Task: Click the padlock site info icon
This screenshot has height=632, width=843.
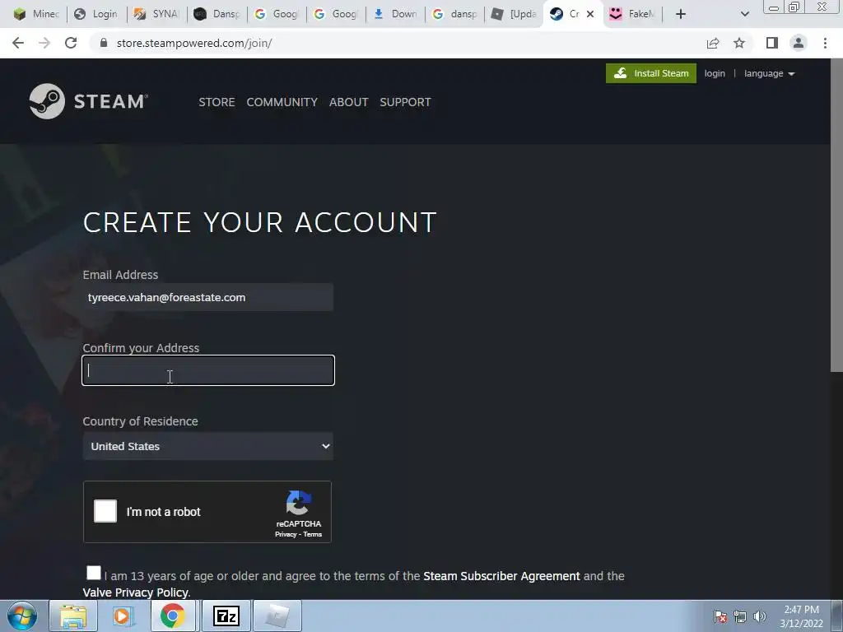Action: pyautogui.click(x=104, y=43)
